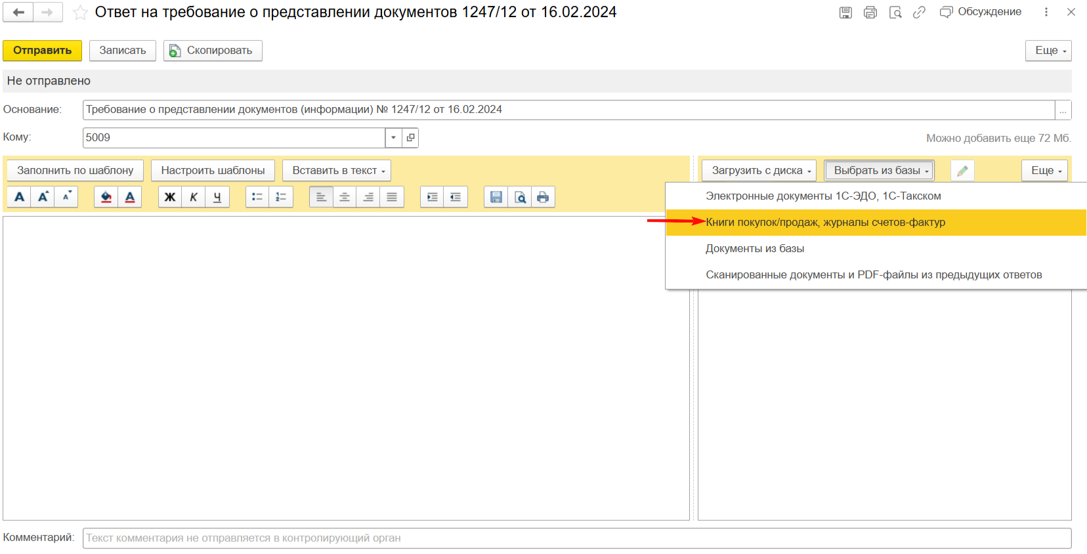Increase paragraph indent

click(x=432, y=197)
